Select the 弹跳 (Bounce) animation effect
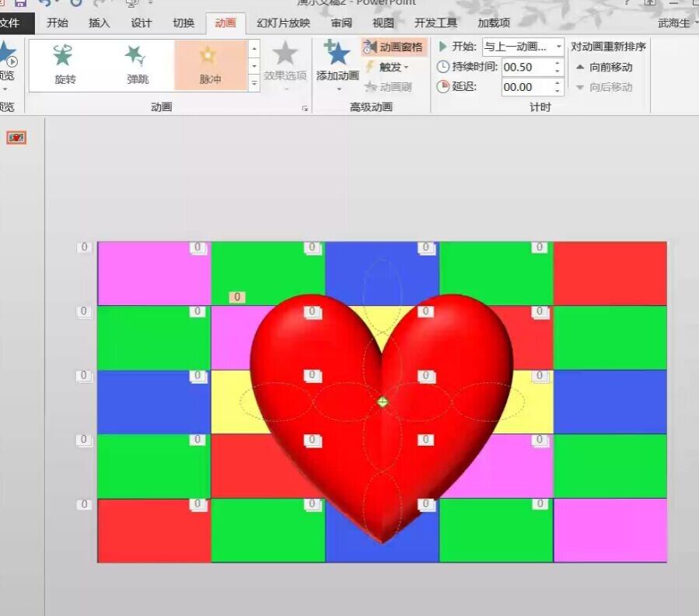 (x=137, y=64)
